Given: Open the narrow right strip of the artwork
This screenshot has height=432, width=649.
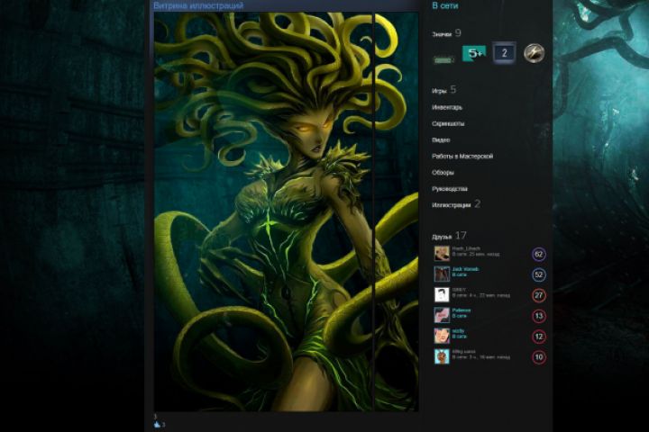Looking at the screenshot, I should tap(397, 211).
